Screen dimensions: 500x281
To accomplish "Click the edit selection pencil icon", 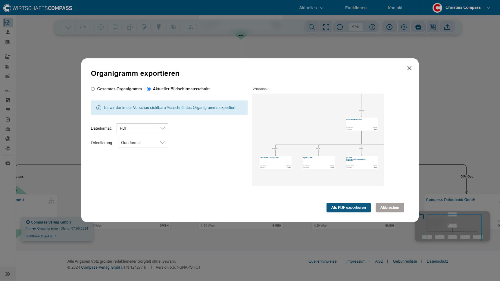I will click(144, 27).
